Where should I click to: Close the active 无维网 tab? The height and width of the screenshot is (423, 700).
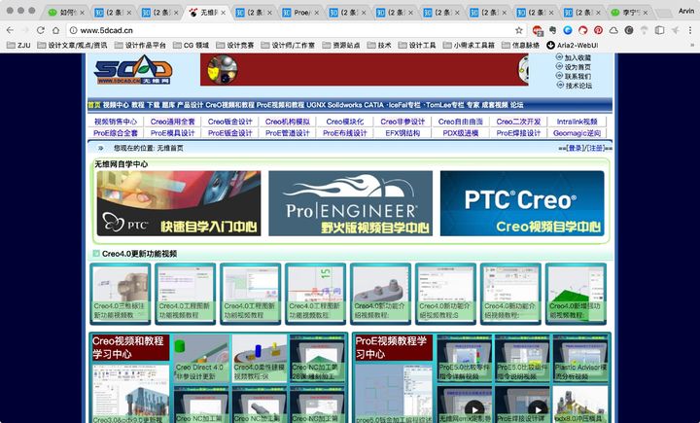[224, 13]
